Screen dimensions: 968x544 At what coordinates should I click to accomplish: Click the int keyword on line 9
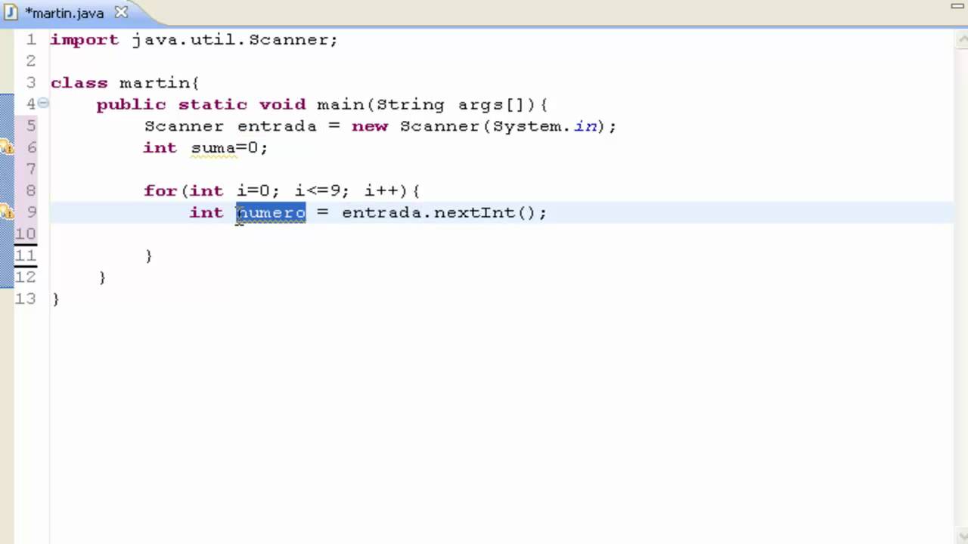pyautogui.click(x=206, y=212)
